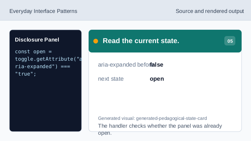Click the 'const open =' code line
251x141 pixels.
pos(33,52)
